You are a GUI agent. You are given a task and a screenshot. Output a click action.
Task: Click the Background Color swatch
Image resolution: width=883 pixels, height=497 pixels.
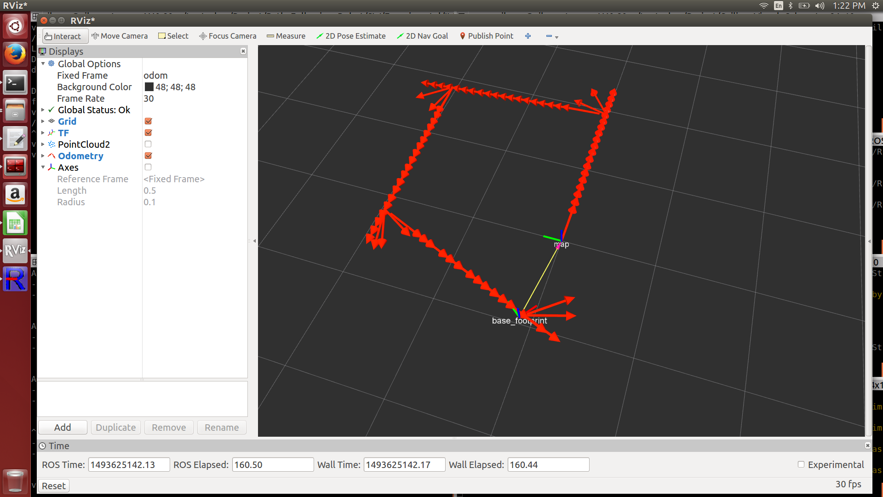point(149,87)
